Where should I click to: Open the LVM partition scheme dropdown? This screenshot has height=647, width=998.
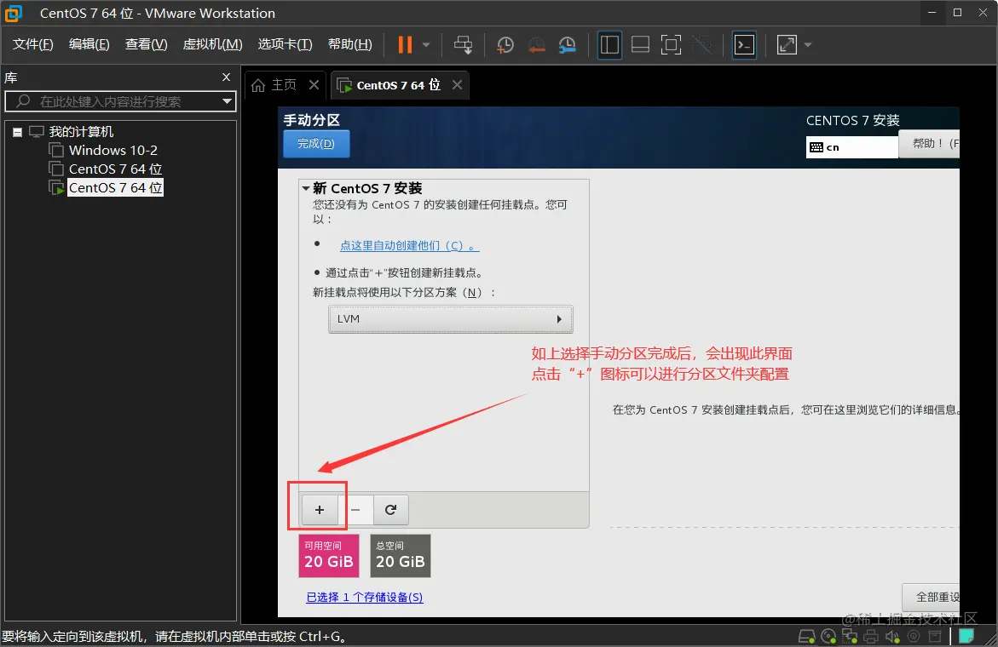(x=451, y=319)
